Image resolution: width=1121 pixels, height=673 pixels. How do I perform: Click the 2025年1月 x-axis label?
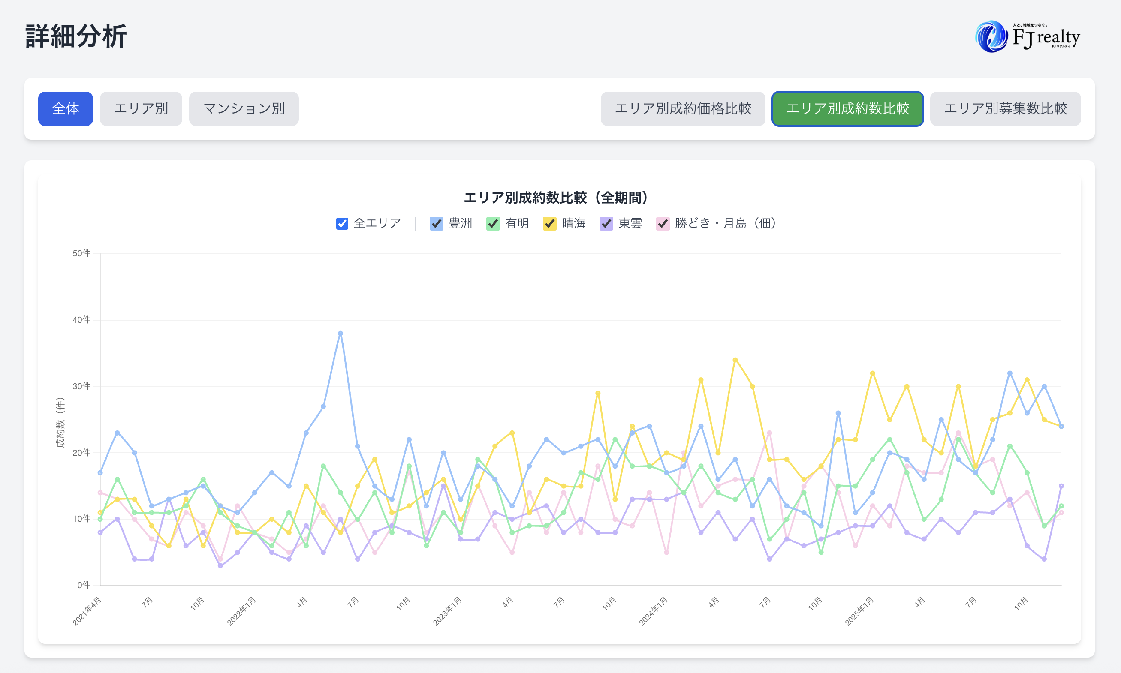click(x=859, y=611)
